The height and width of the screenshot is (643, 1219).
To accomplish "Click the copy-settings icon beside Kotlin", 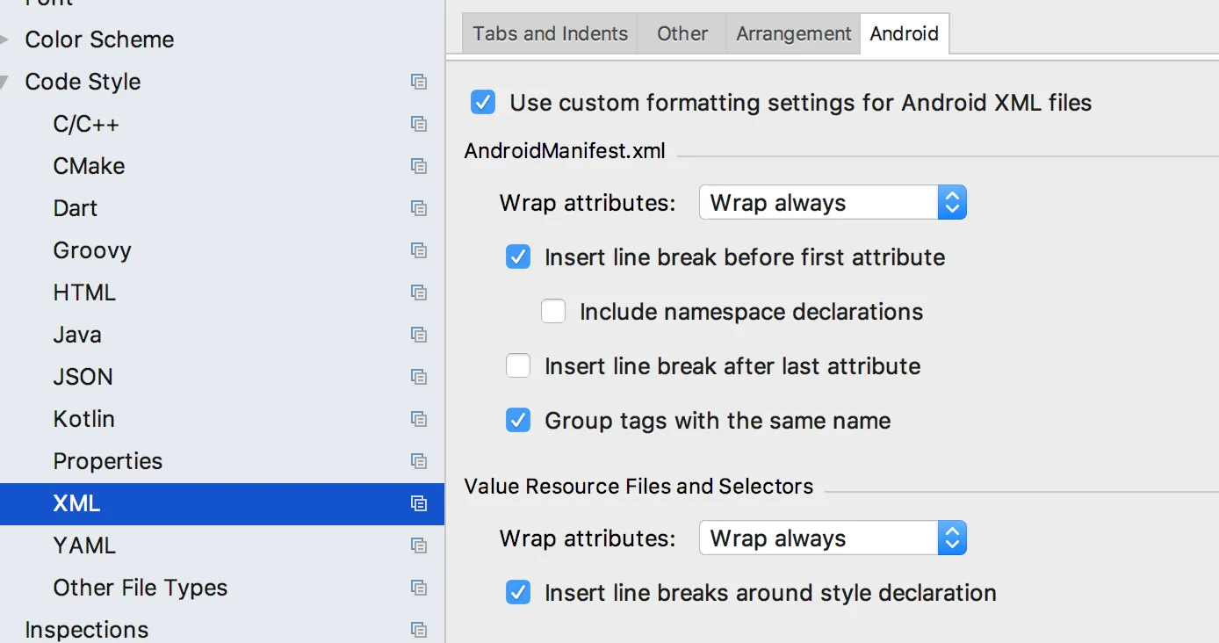I will (x=419, y=419).
